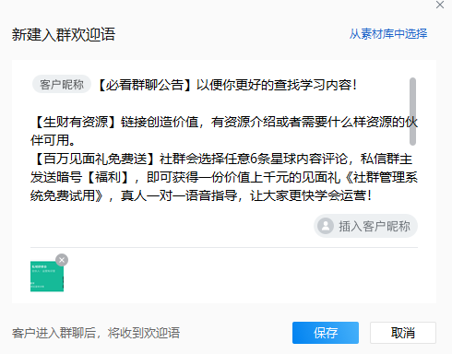Place the cursor in the 【必看群聊公告】 text

coord(145,85)
